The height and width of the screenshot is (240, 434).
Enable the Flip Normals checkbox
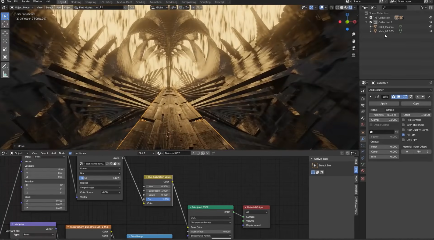coord(403,120)
